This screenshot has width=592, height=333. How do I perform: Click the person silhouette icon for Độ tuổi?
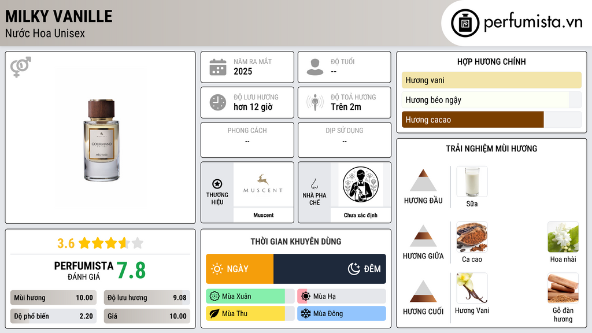pos(315,67)
